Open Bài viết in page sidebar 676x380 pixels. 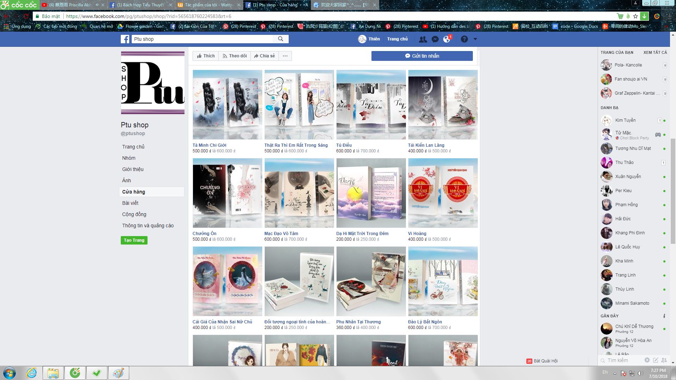(x=130, y=203)
